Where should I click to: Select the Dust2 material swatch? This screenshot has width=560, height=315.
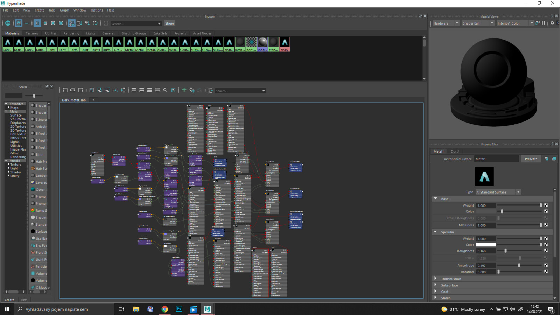pyautogui.click(x=107, y=44)
